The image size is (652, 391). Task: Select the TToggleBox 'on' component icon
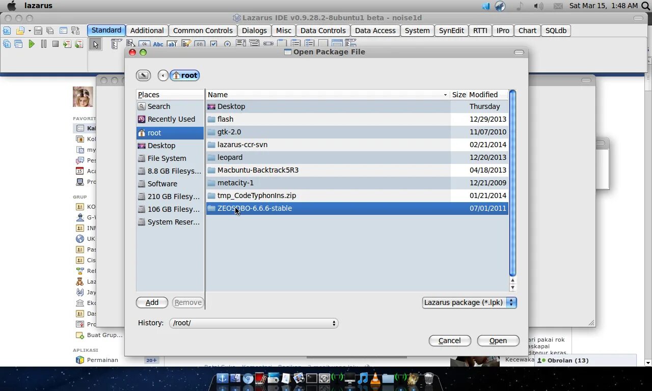click(200, 44)
